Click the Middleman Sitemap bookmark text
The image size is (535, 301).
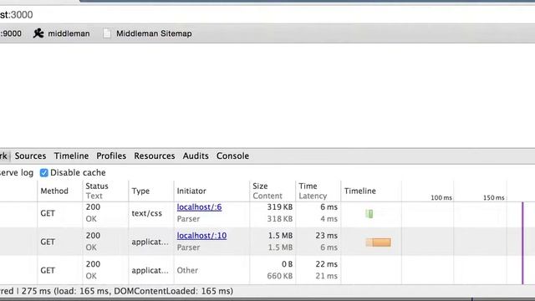[154, 33]
